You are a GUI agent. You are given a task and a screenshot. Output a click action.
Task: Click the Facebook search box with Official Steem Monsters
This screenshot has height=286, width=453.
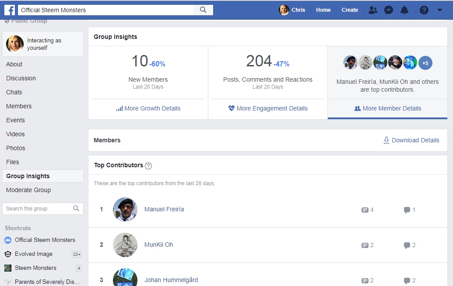pyautogui.click(x=106, y=10)
